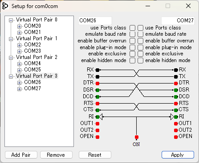Click the Remove button

pos(56,155)
